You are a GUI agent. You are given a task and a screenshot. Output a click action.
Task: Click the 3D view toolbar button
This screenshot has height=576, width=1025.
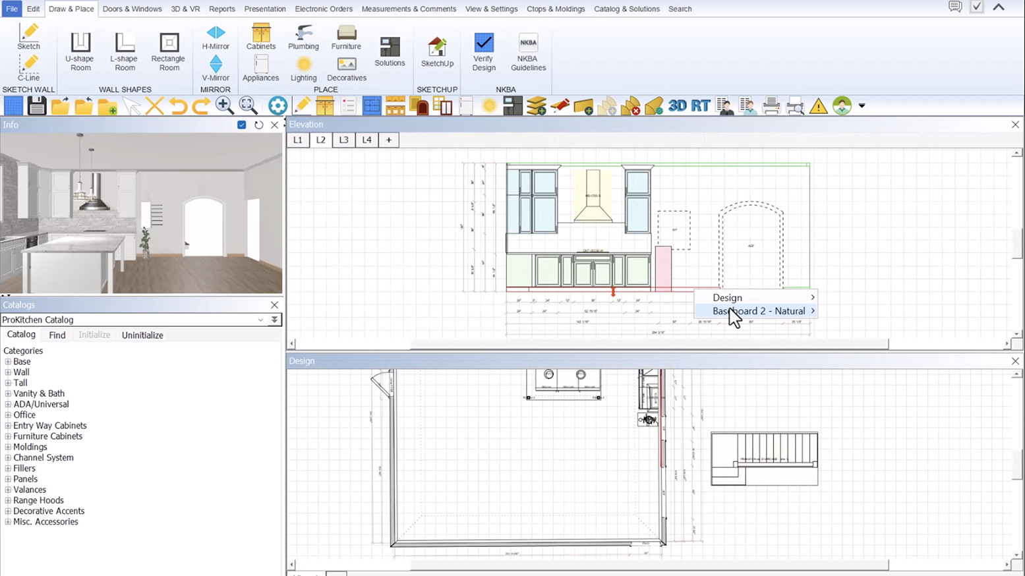pyautogui.click(x=677, y=105)
